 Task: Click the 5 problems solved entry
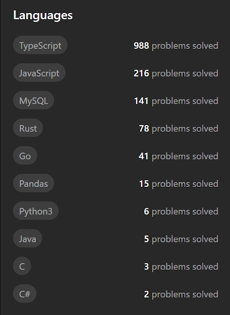click(181, 239)
